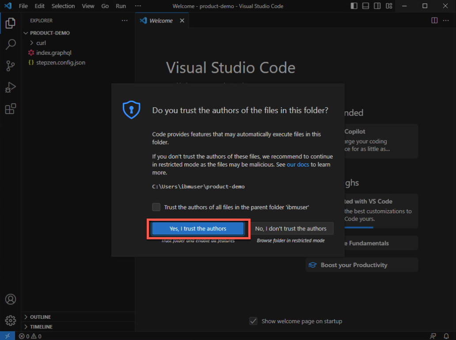Viewport: 456px width, 340px height.
Task: Open the Manage gear icon
Action: point(11,320)
